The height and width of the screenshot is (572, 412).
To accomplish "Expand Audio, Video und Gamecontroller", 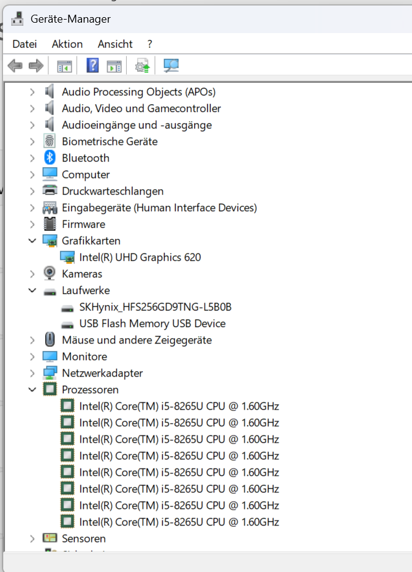I will 32,108.
